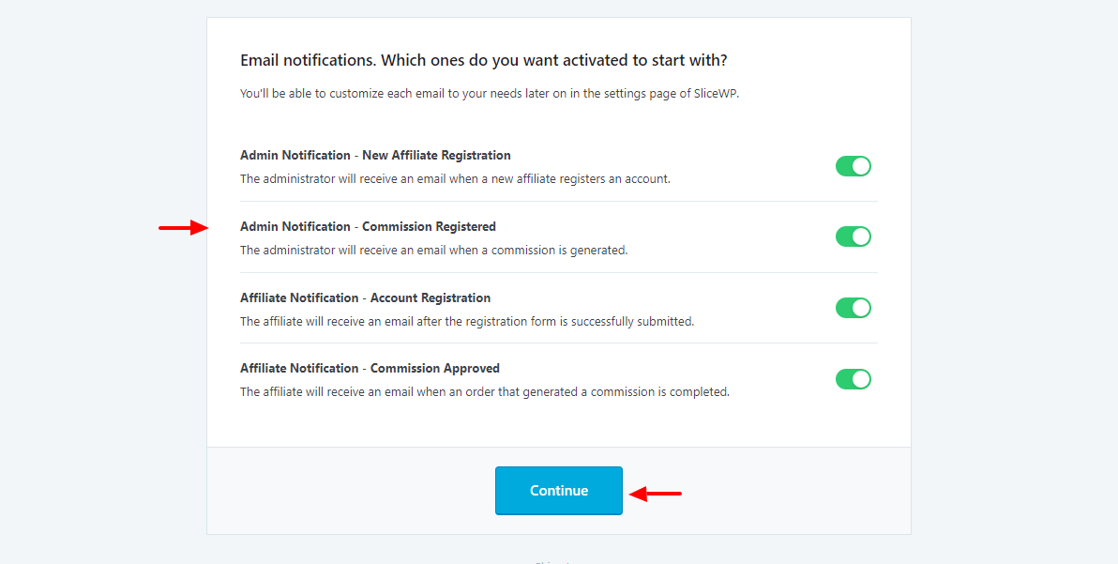Click the red arrow beside the Continue button
Screen dimensions: 1118x564
[655, 493]
